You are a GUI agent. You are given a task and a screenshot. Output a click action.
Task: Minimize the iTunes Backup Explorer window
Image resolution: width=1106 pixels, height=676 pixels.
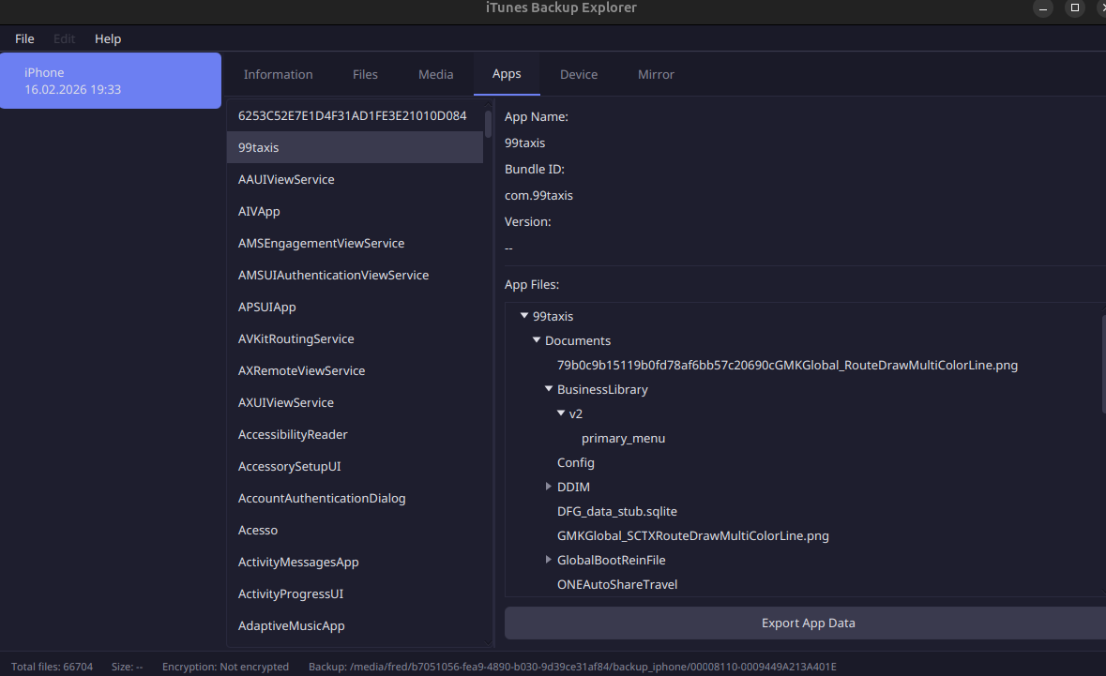[x=1042, y=8]
